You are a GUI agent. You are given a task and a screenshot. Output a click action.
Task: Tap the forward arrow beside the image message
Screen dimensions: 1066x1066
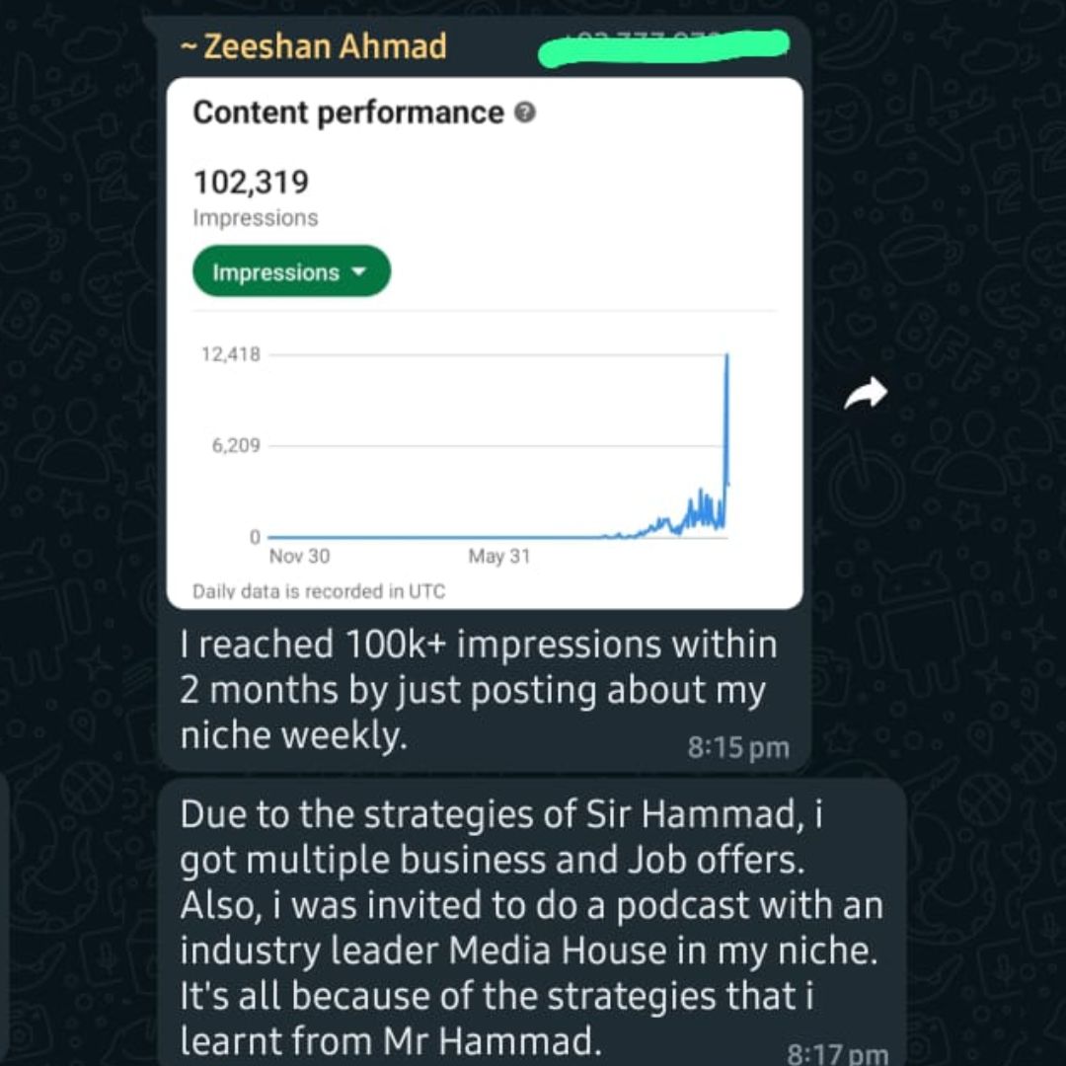point(866,394)
